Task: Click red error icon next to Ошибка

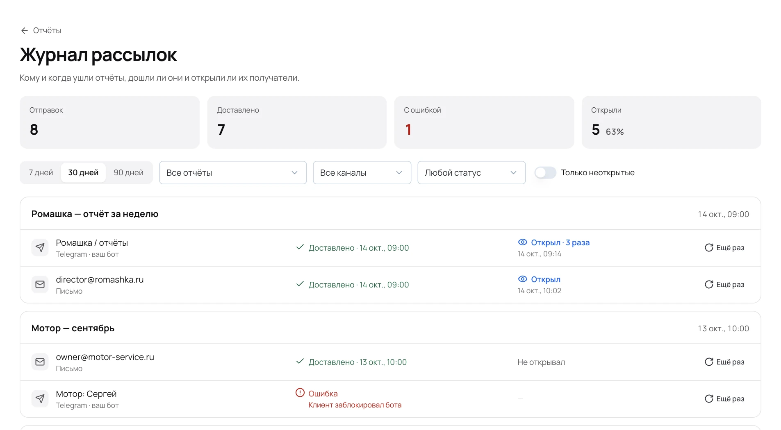Action: 300,393
